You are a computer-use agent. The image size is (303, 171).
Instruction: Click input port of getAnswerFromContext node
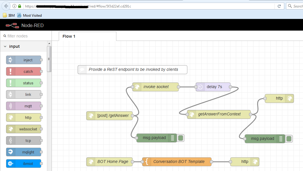187,114
